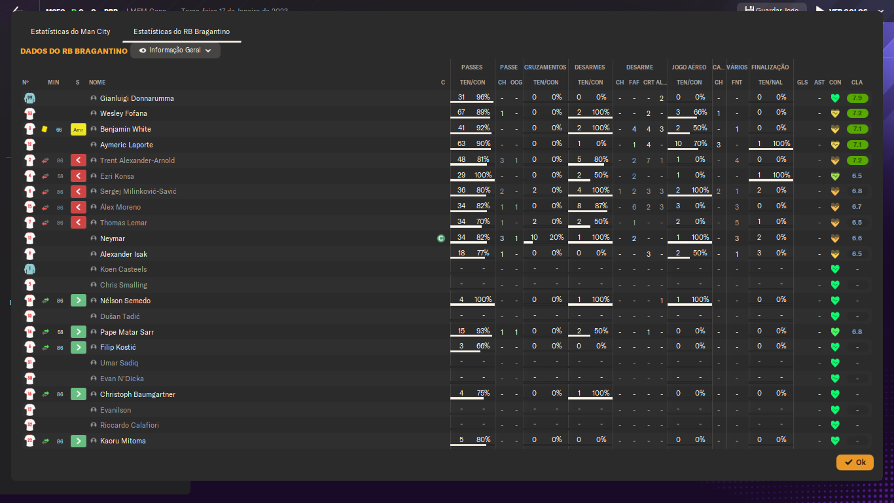Click green substituted-on arrow for Nélson Semedo

click(79, 301)
